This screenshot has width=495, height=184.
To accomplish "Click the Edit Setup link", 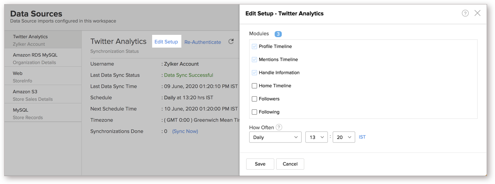I will coord(166,42).
